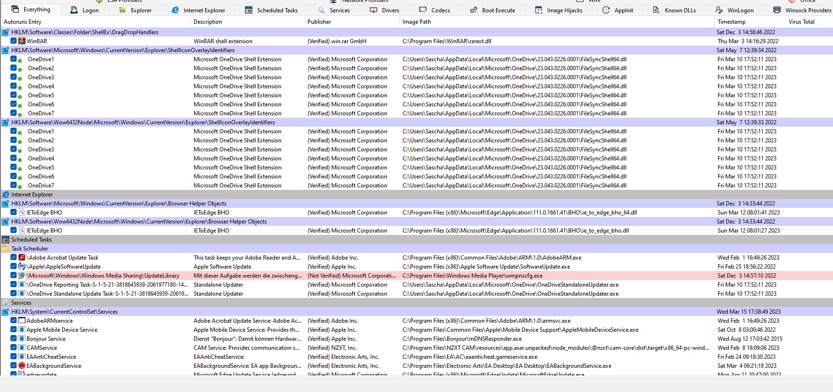Select the mDNSResponder.exe image path cell
Viewport: 833px width, 392px height.
462,339
